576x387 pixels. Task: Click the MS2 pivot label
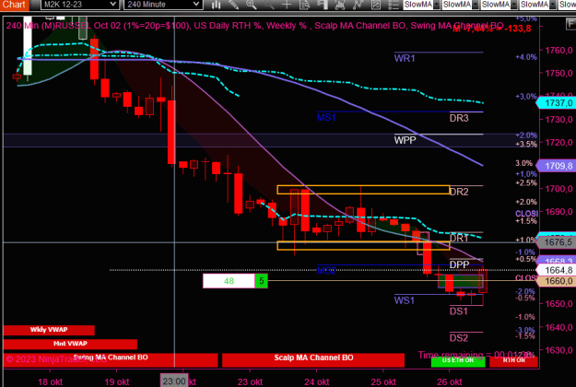(x=326, y=271)
